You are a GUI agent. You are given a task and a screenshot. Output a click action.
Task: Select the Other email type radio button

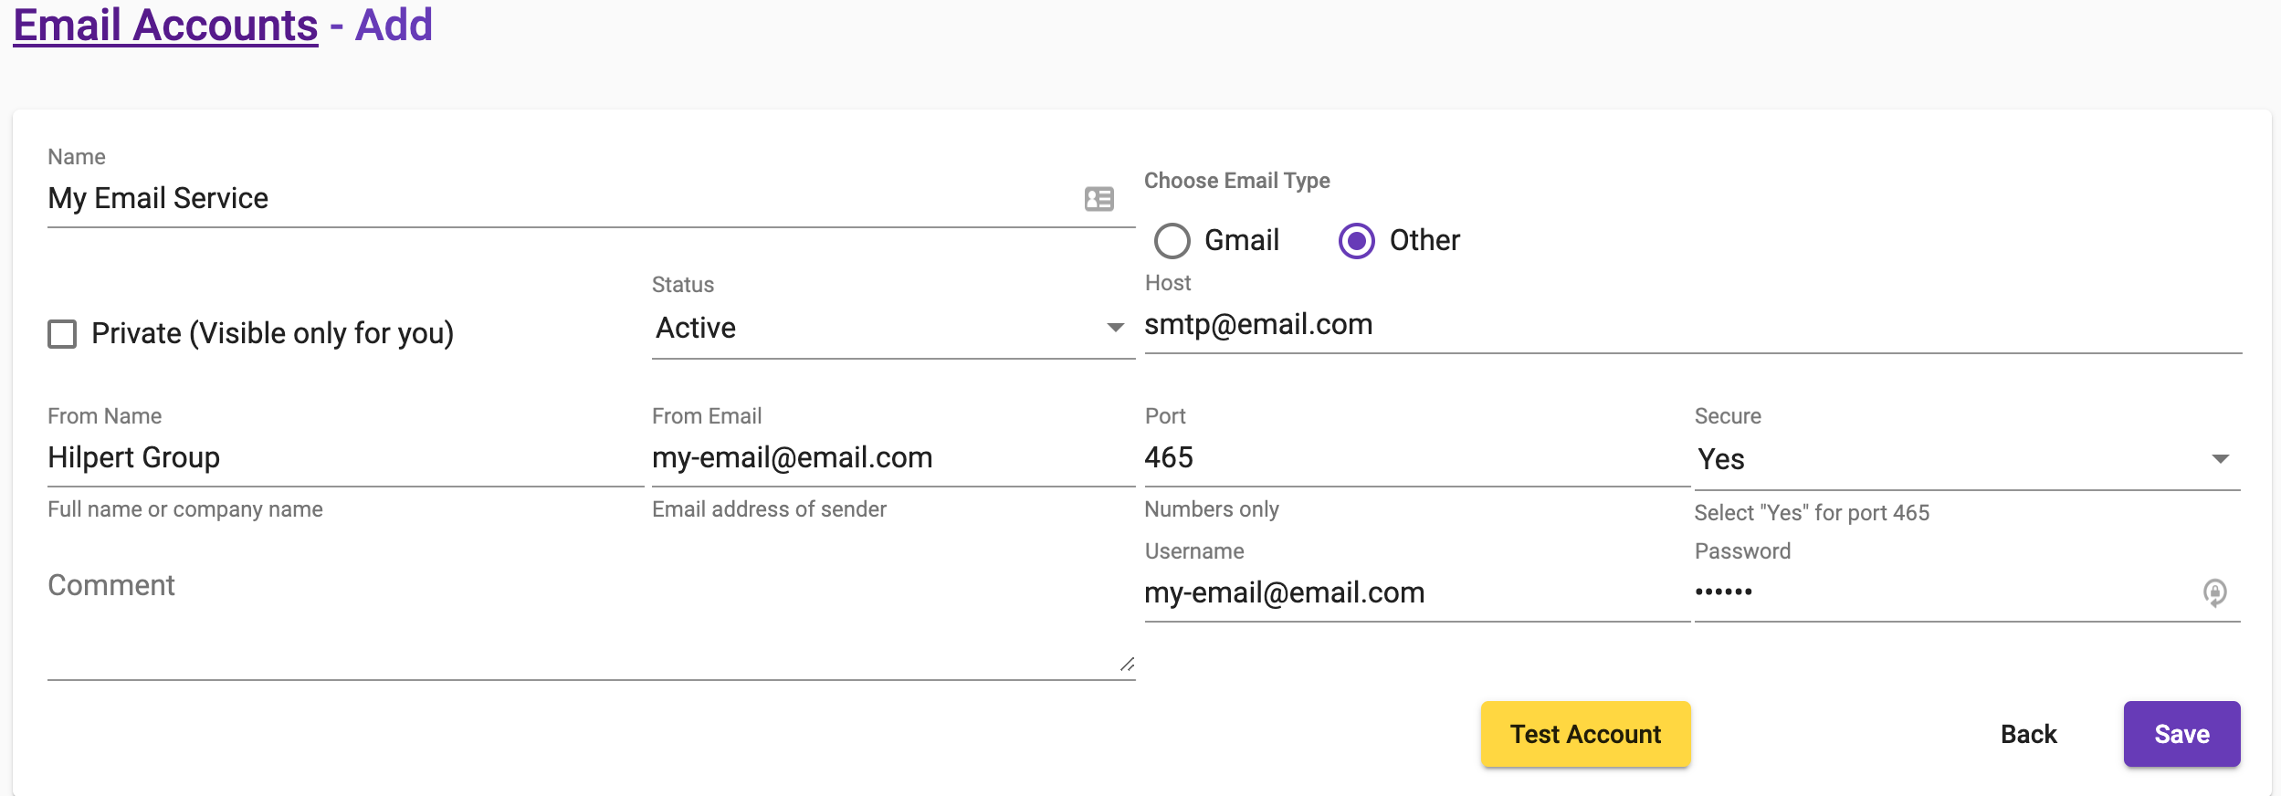point(1356,241)
